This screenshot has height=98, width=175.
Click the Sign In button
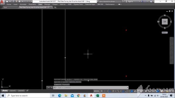pos(129,2)
